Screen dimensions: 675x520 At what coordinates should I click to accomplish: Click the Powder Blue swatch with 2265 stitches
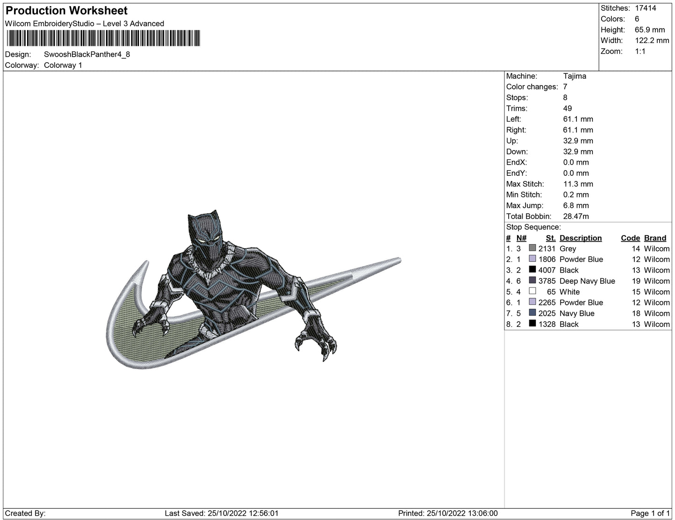tap(532, 302)
